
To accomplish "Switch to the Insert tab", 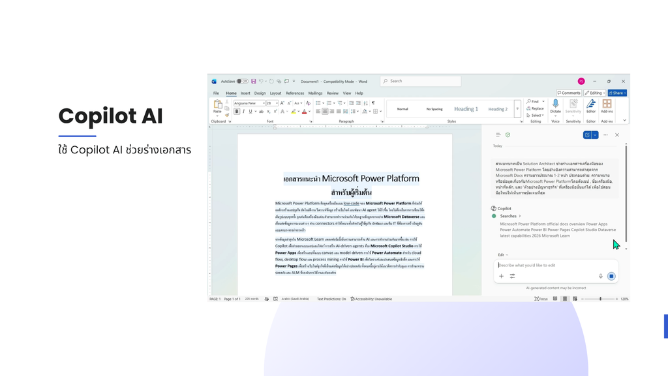I will coord(245,93).
